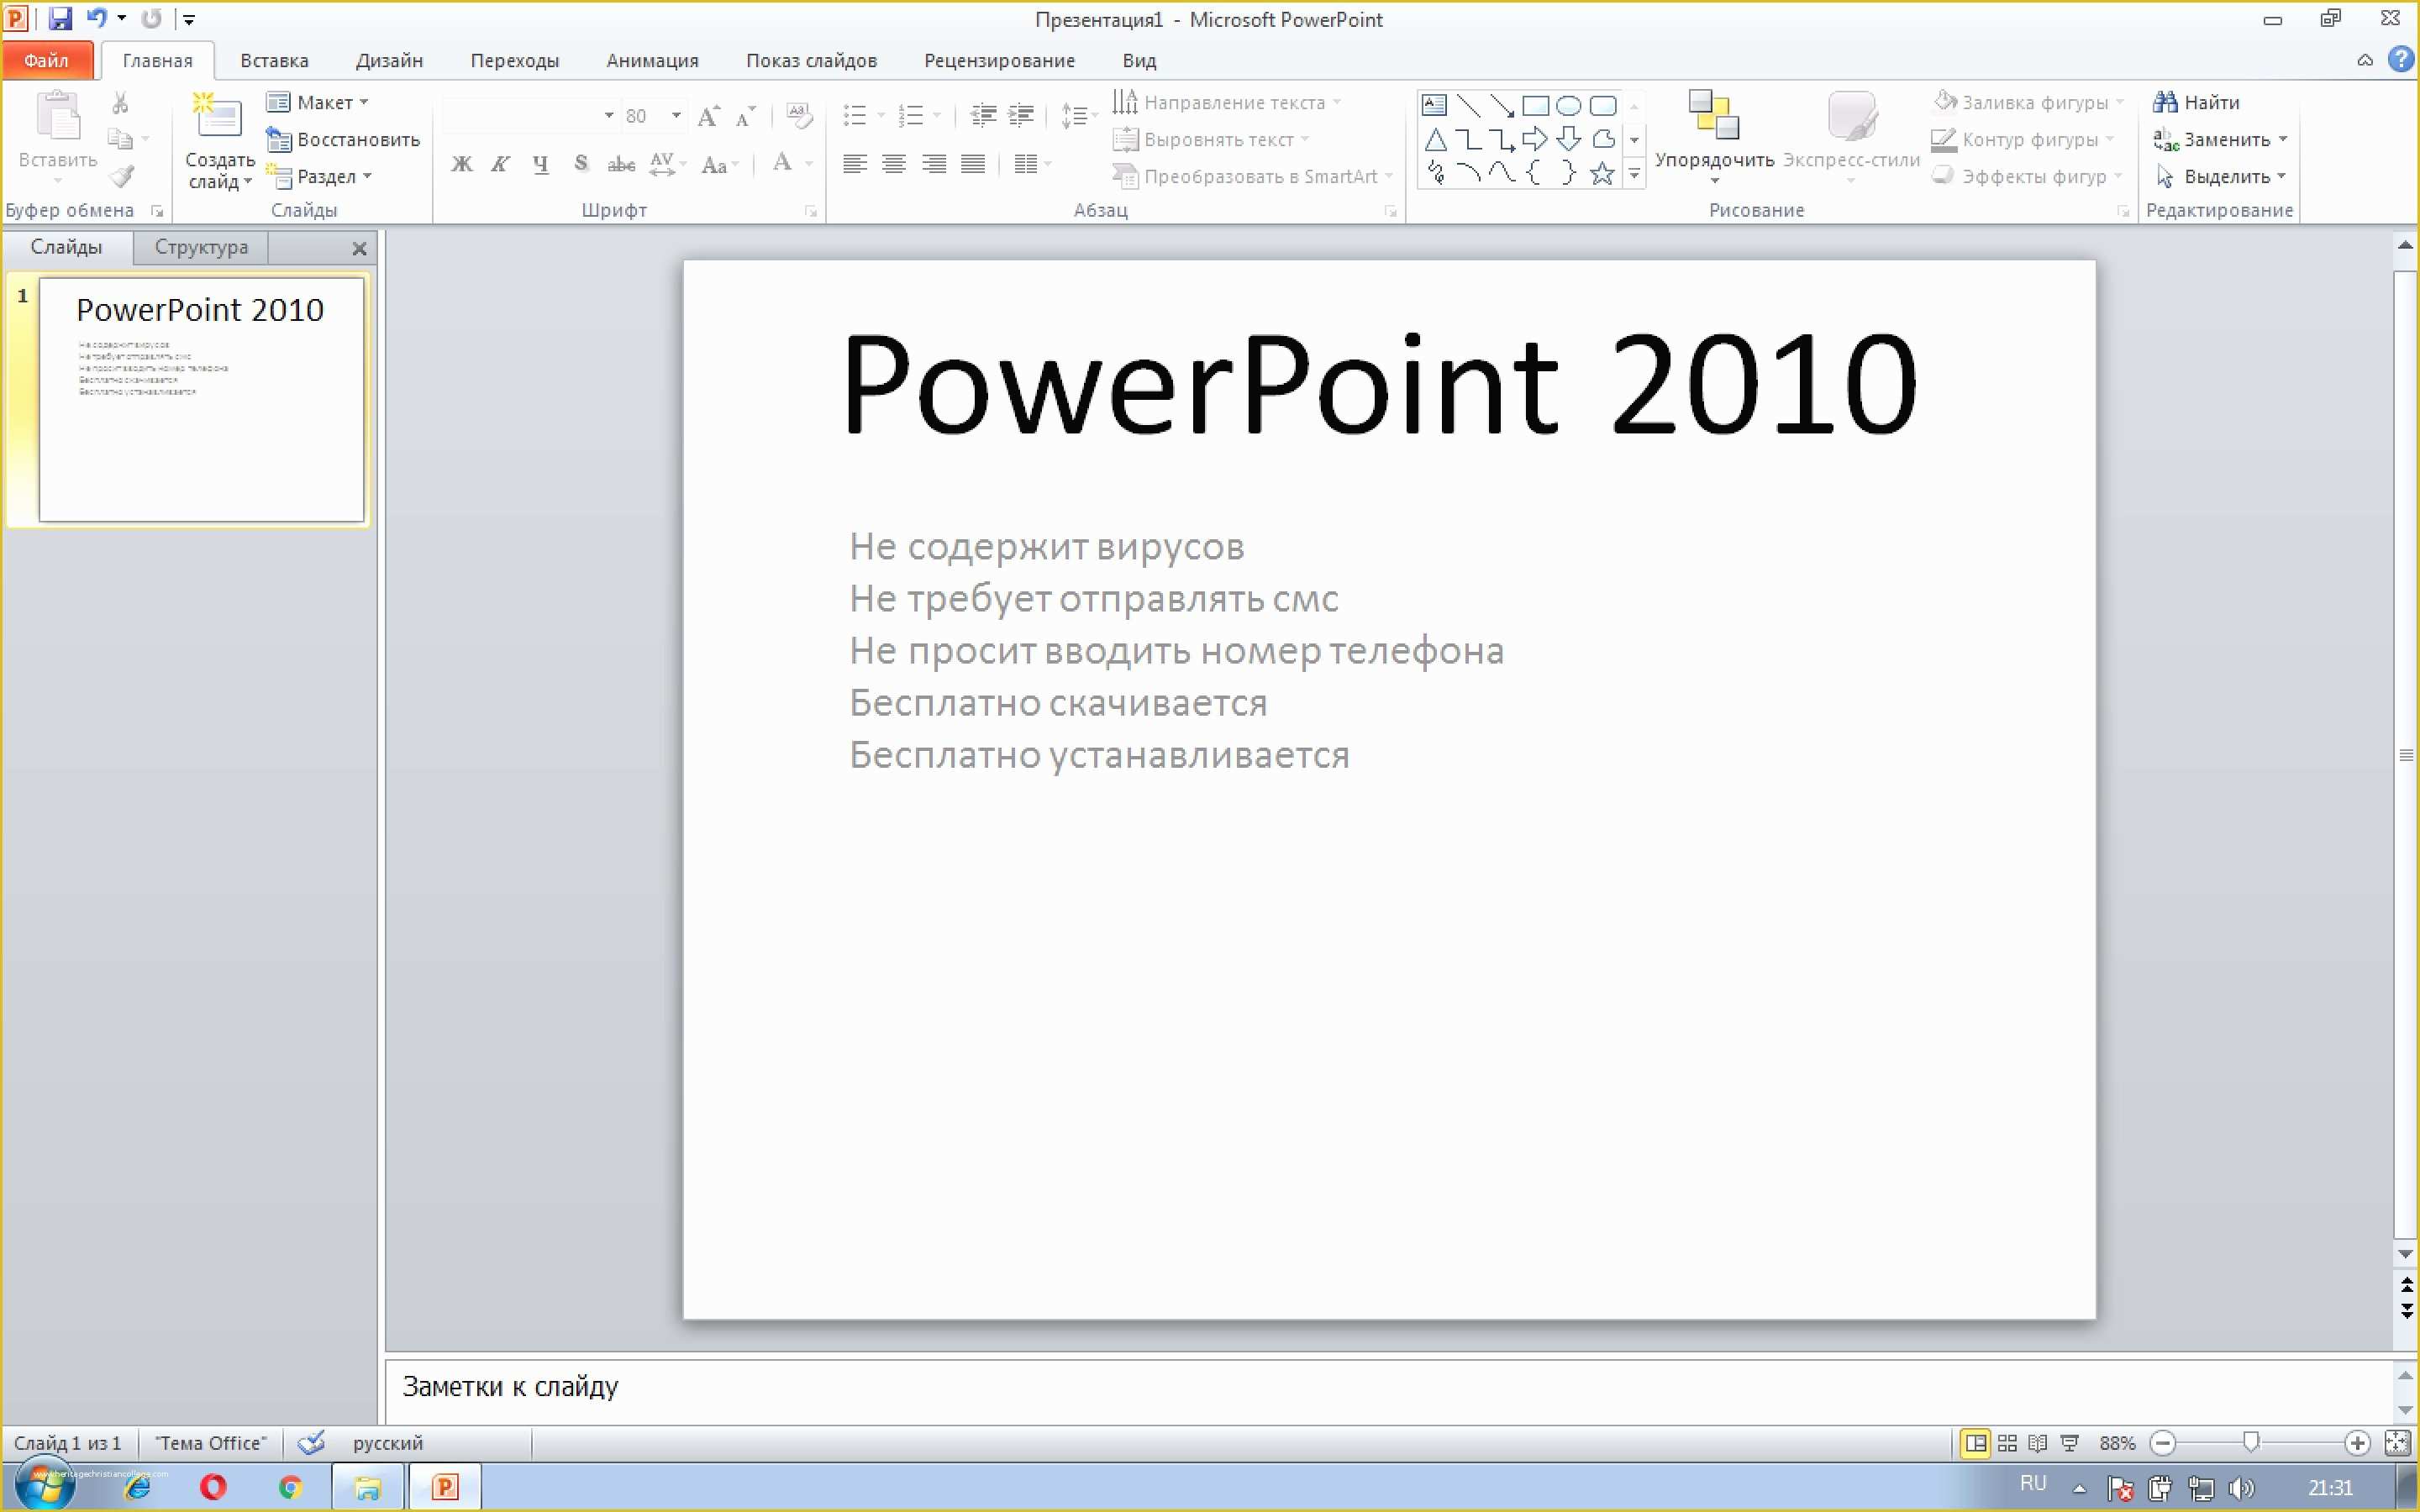This screenshot has width=2420, height=1512.
Task: Close the slides pane with X
Action: (359, 248)
